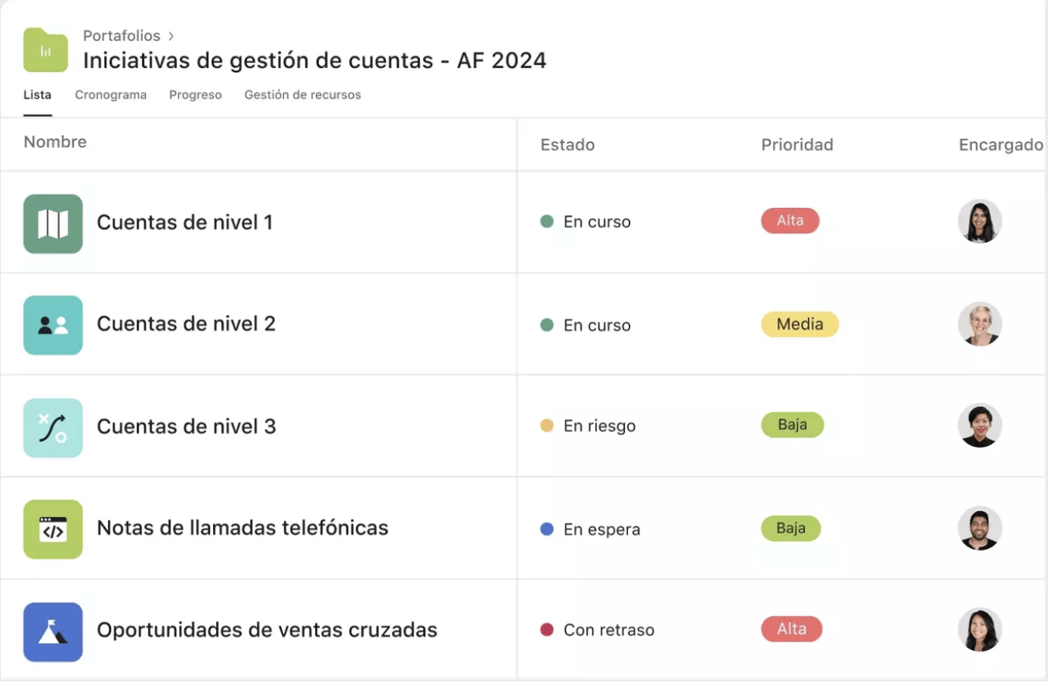Expand the Portafolios breadcrumb chevron
This screenshot has width=1055, height=688.
click(172, 36)
